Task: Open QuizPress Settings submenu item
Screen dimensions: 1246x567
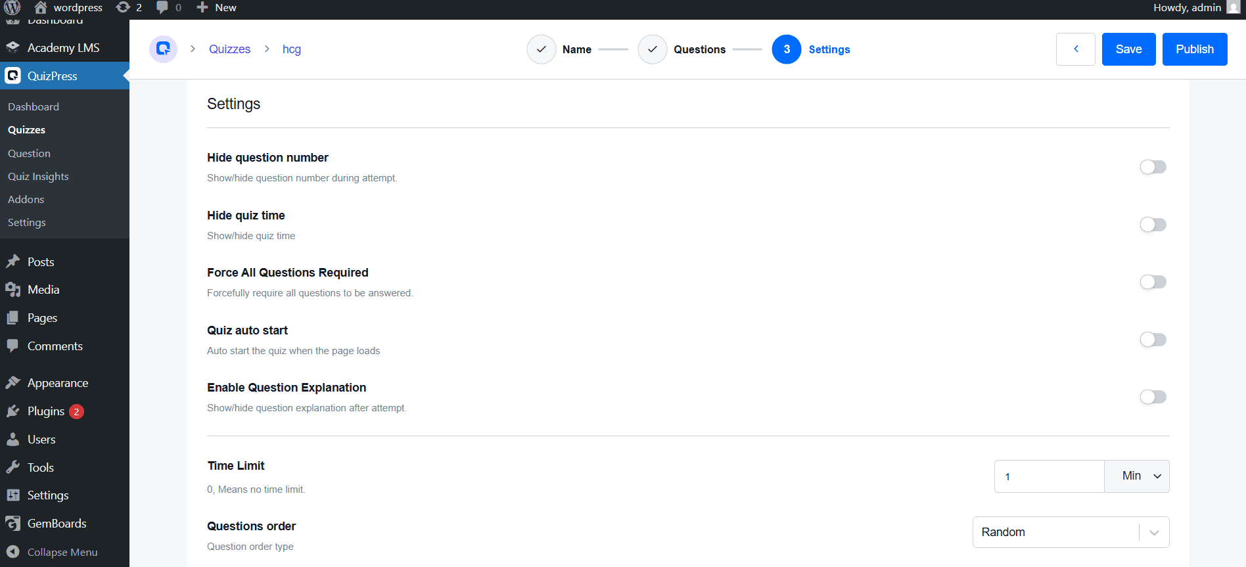Action: click(27, 222)
